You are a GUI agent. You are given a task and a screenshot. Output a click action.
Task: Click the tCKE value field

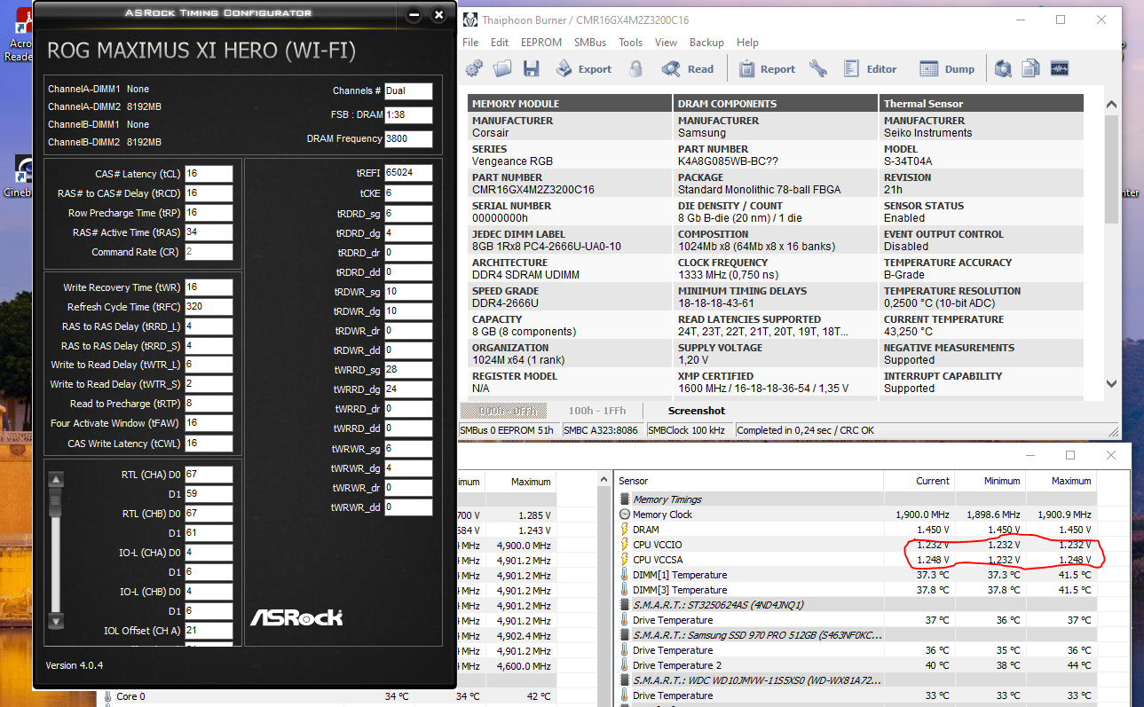click(x=408, y=193)
